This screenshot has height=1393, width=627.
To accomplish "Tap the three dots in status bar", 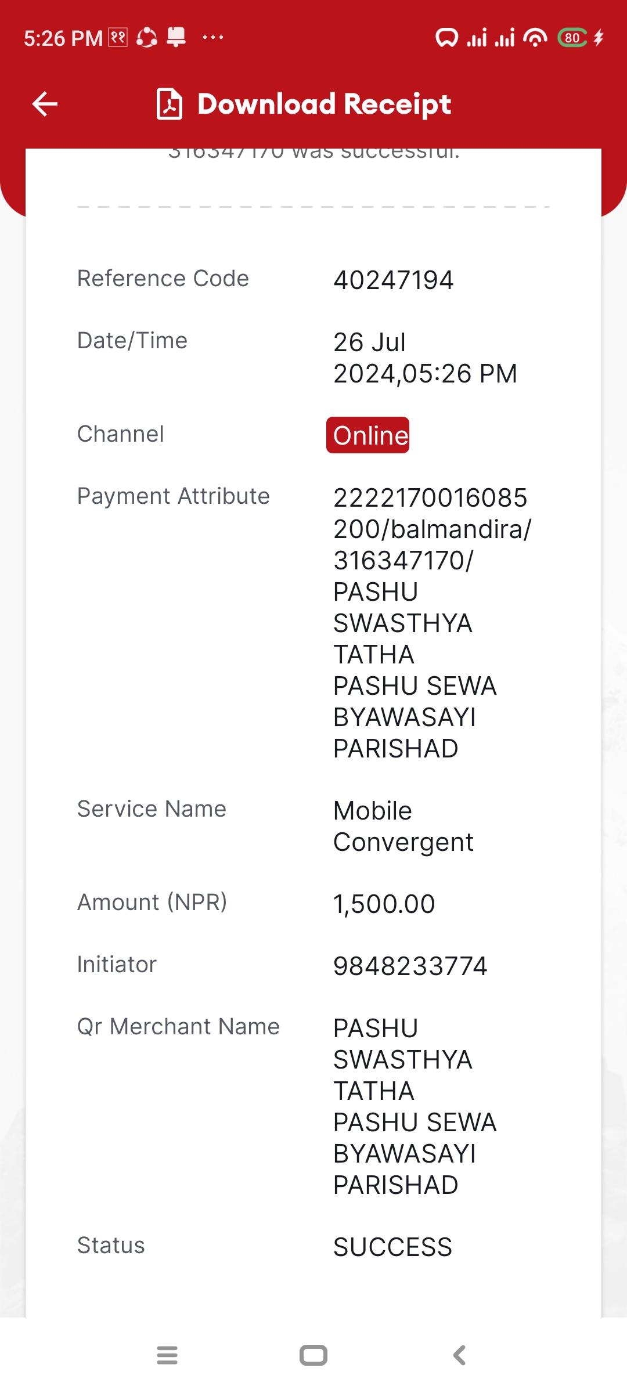I will pos(213,37).
